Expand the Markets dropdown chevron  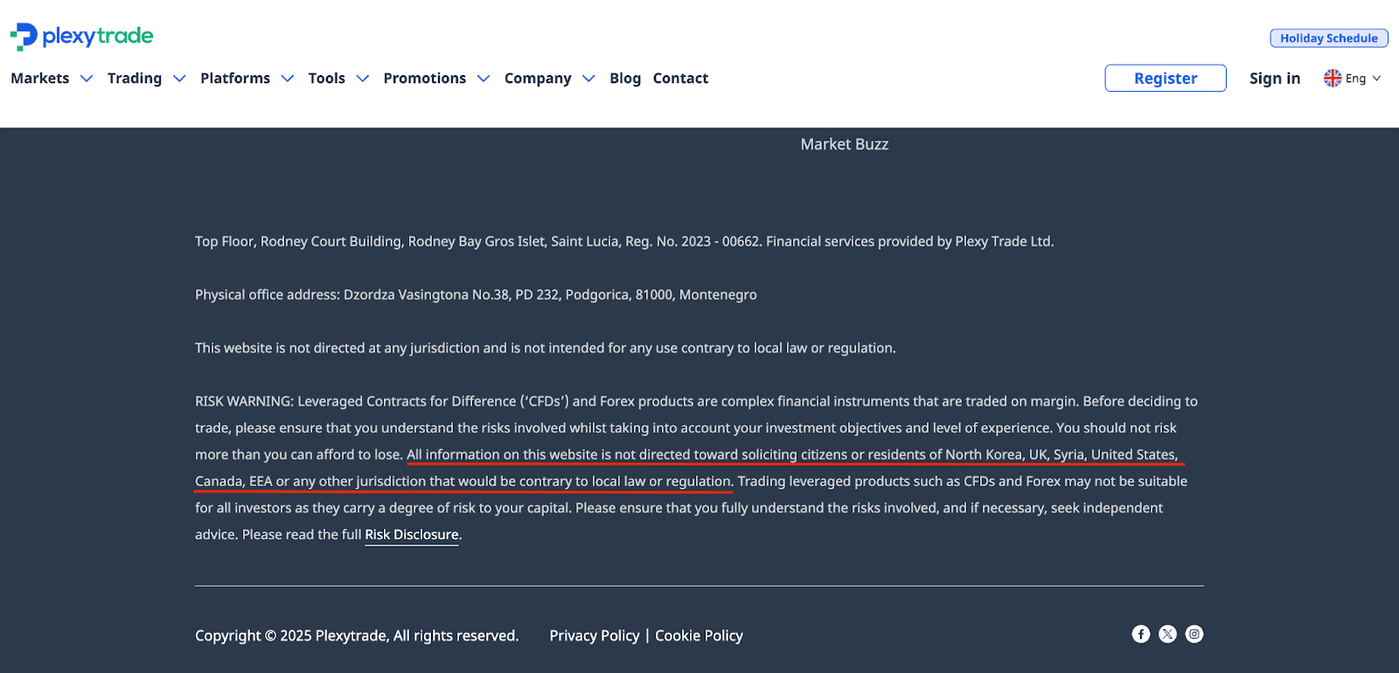[x=87, y=79]
